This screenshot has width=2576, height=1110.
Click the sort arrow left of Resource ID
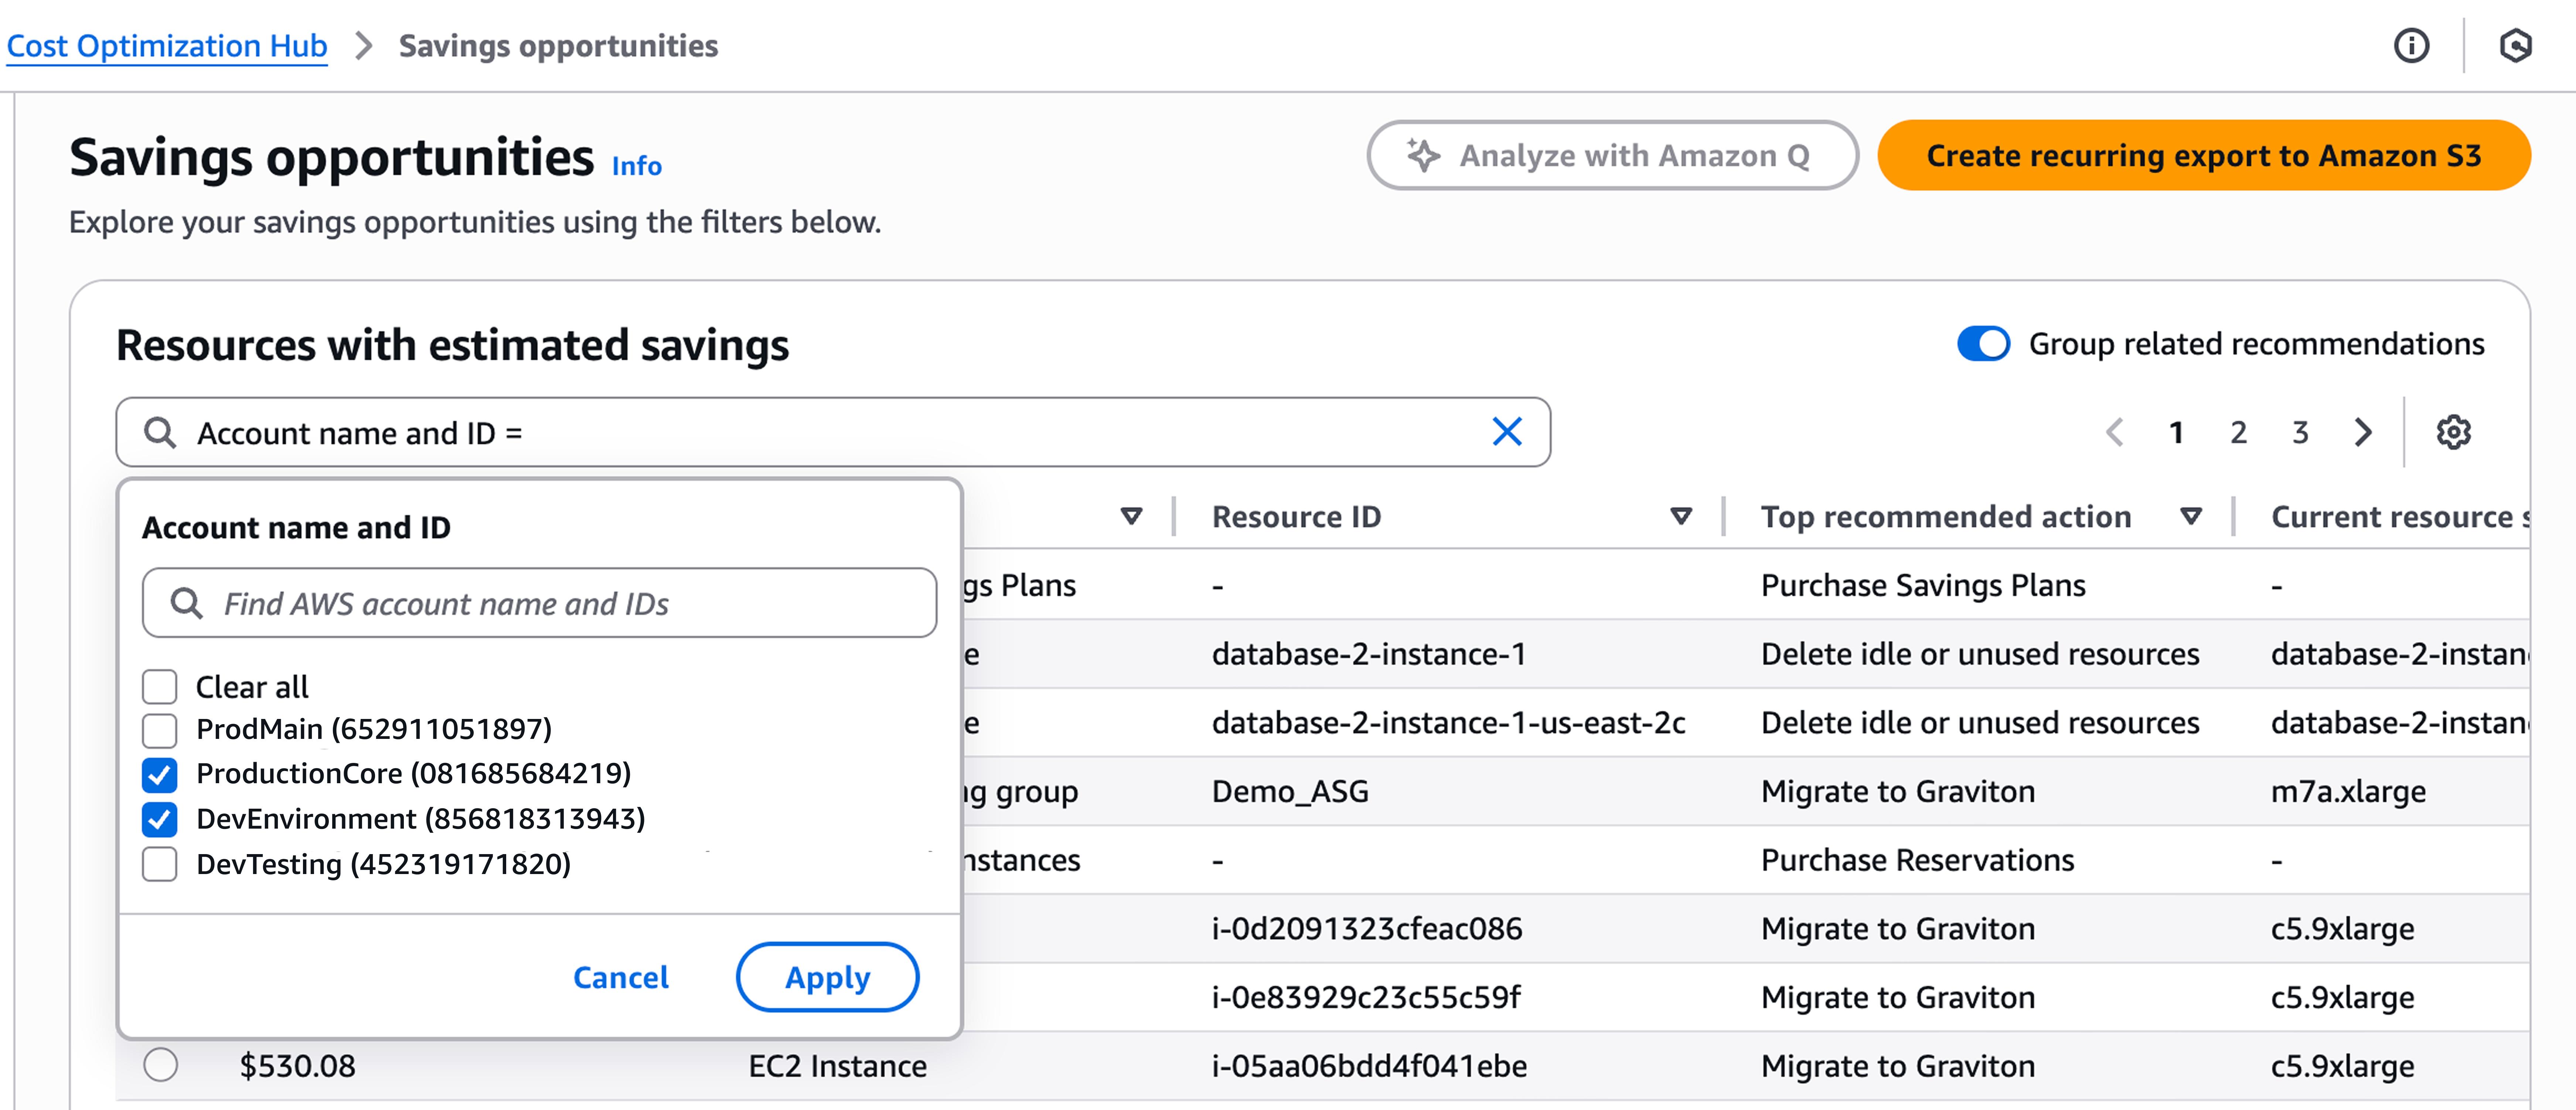[x=1131, y=517]
